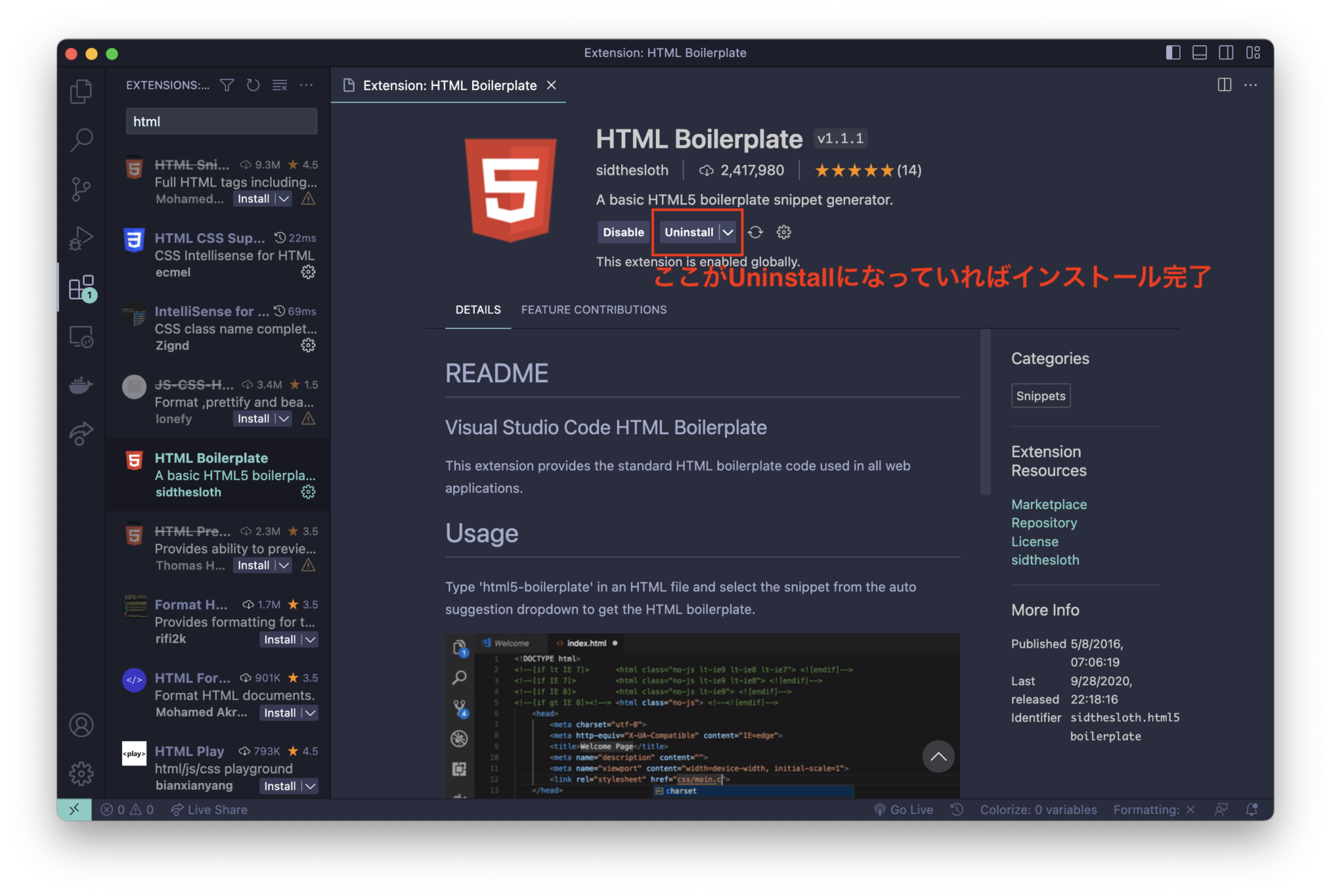Image resolution: width=1331 pixels, height=896 pixels.
Task: Open the Search view in activity bar
Action: tap(81, 139)
